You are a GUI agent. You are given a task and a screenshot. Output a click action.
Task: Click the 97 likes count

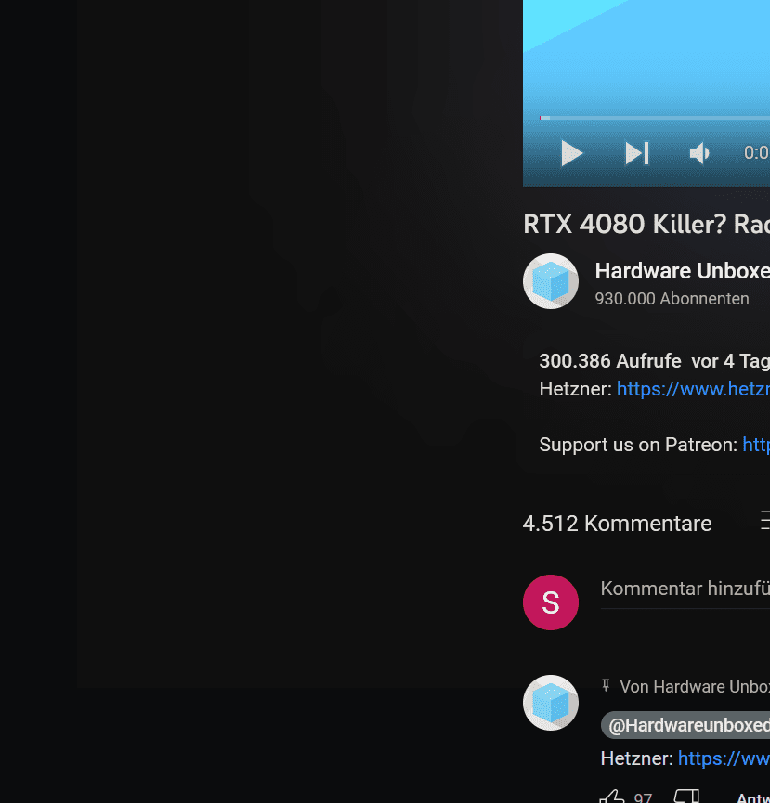(643, 797)
